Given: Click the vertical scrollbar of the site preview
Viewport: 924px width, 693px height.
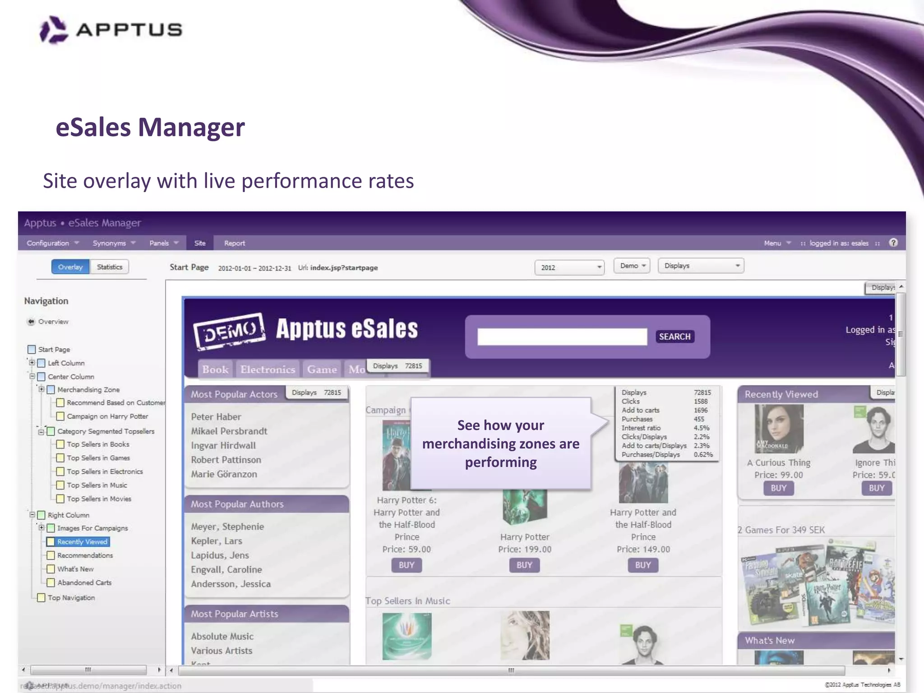Looking at the screenshot, I should tap(901, 334).
